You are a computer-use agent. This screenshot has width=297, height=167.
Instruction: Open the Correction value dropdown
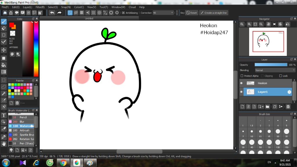[x=172, y=13]
